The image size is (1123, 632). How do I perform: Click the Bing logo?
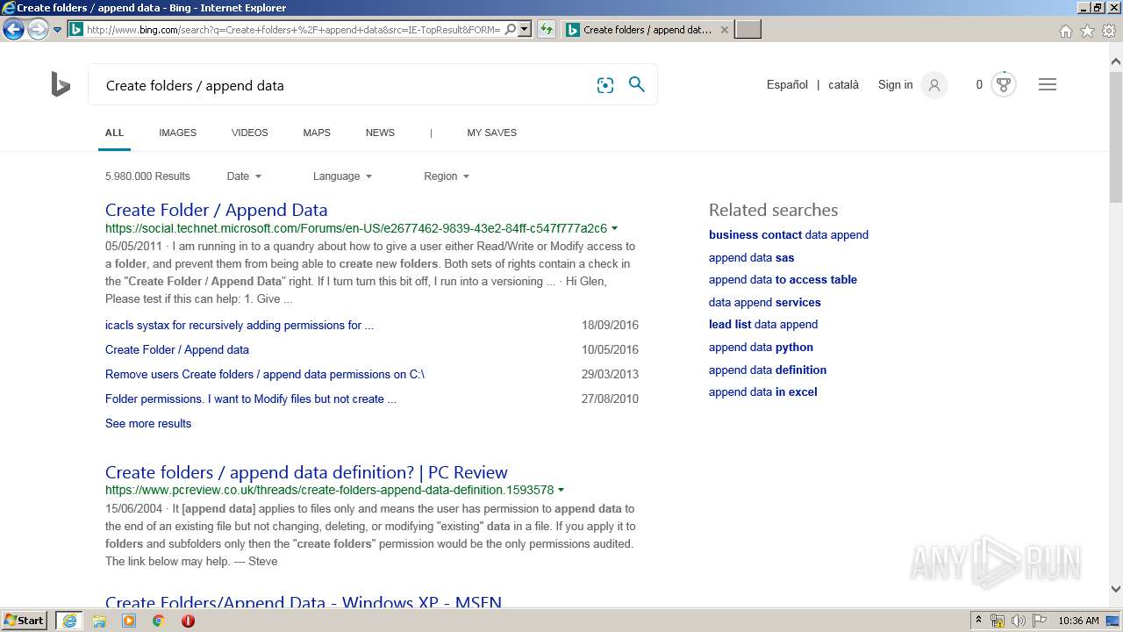pos(61,85)
